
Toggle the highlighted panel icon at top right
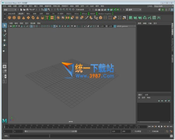tap(172, 10)
